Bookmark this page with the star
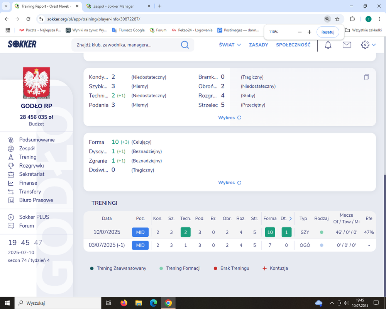Image resolution: width=386 pixels, height=309 pixels. pyautogui.click(x=337, y=19)
